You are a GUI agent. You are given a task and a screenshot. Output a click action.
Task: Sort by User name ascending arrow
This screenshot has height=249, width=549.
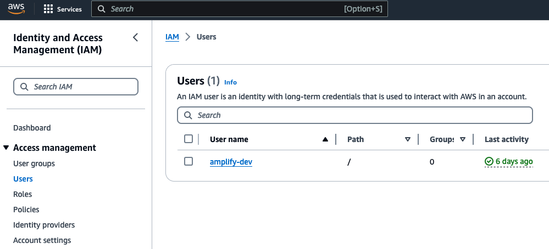pyautogui.click(x=325, y=139)
